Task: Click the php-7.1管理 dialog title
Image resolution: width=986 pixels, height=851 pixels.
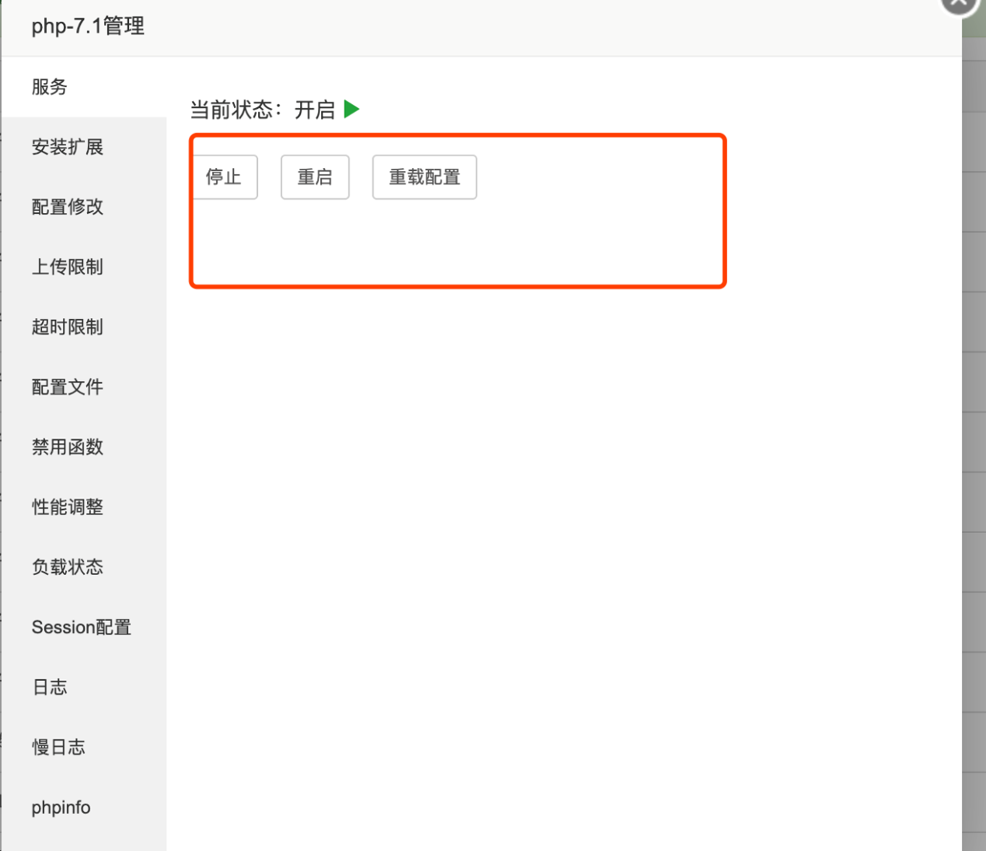Action: 88,26
